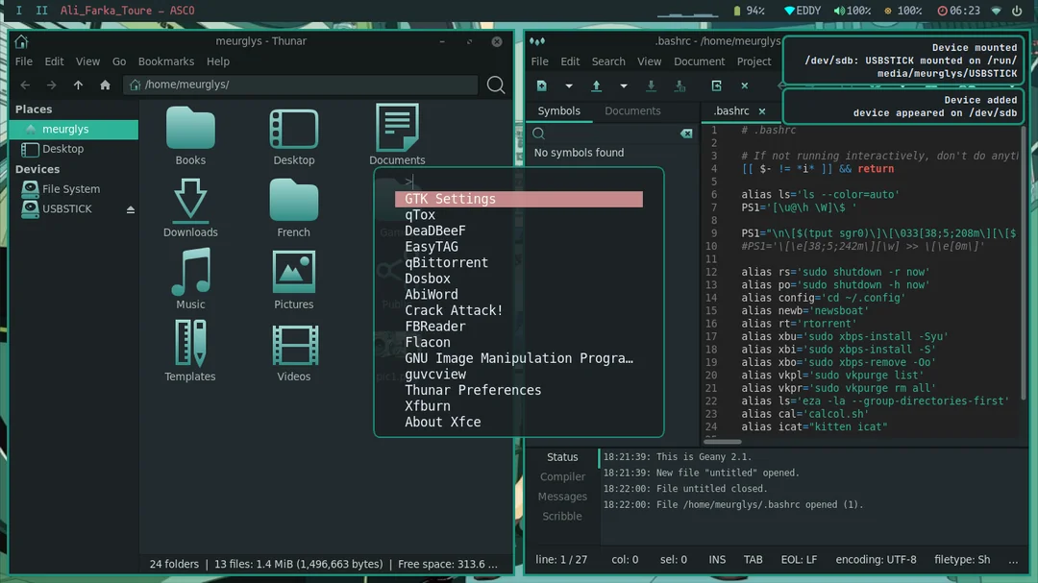
Task: Open the dropdown arrow next to open file
Action: tap(623, 85)
